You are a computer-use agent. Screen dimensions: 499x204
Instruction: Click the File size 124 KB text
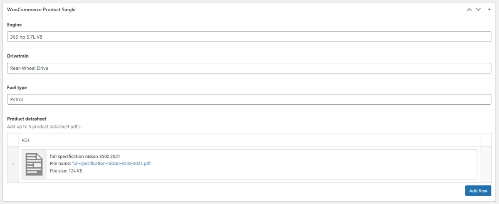coord(66,171)
